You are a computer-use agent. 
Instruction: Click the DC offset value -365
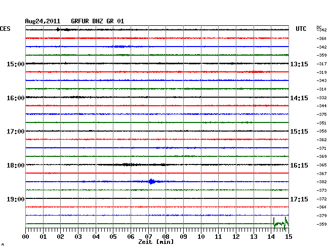tap(321, 165)
